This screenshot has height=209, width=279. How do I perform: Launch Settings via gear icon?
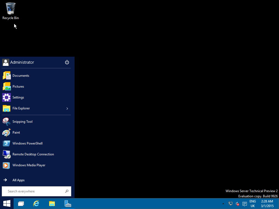pyautogui.click(x=7, y=97)
